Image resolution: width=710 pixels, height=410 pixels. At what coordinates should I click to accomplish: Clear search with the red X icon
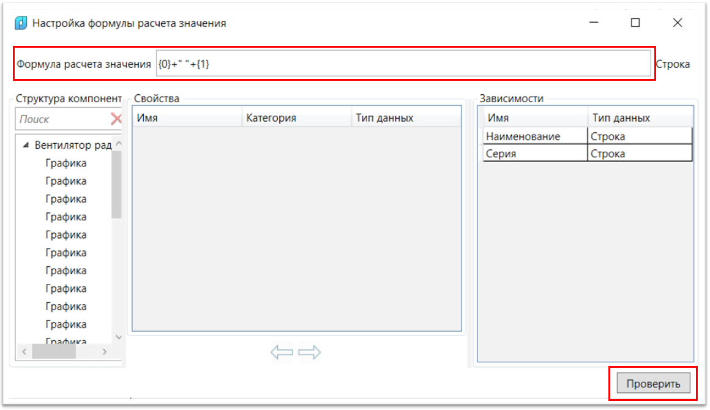116,119
